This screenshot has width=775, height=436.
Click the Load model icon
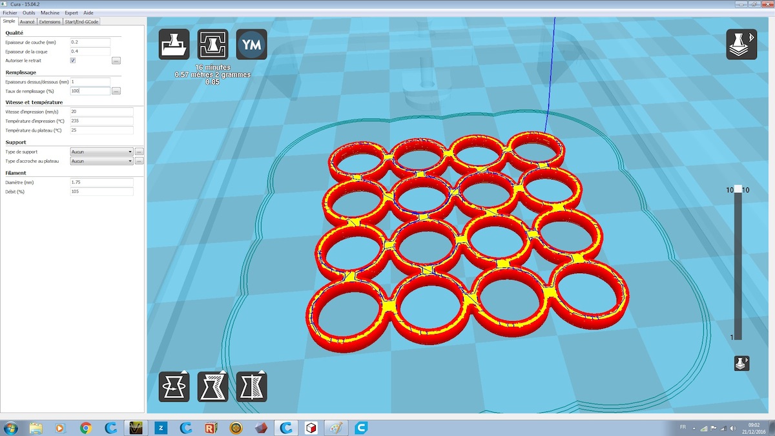(x=174, y=45)
